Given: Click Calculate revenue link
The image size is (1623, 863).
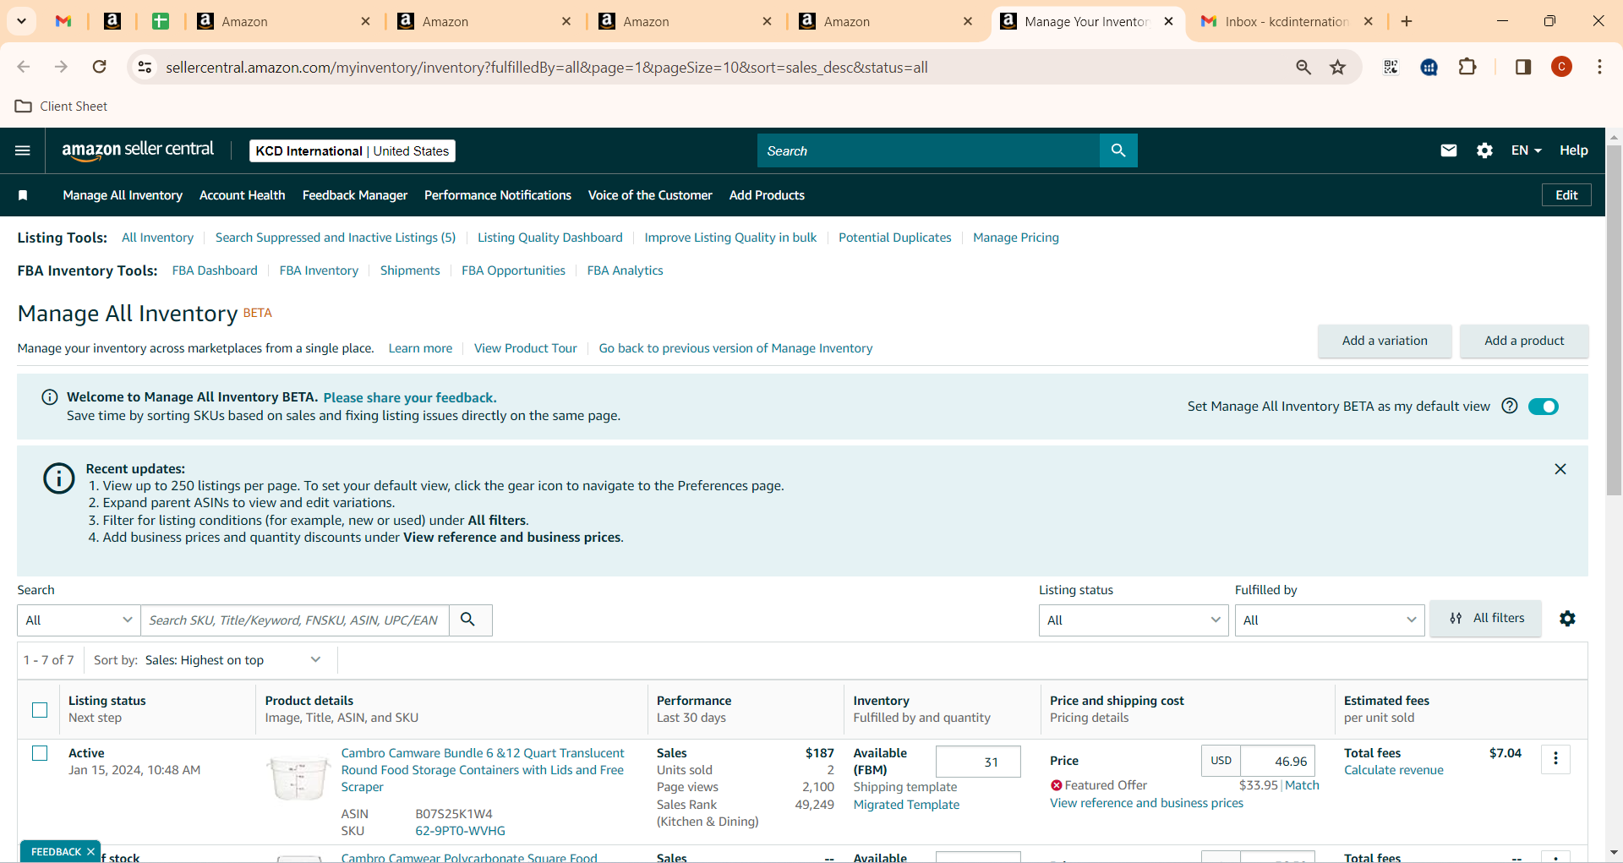Looking at the screenshot, I should coord(1394,770).
